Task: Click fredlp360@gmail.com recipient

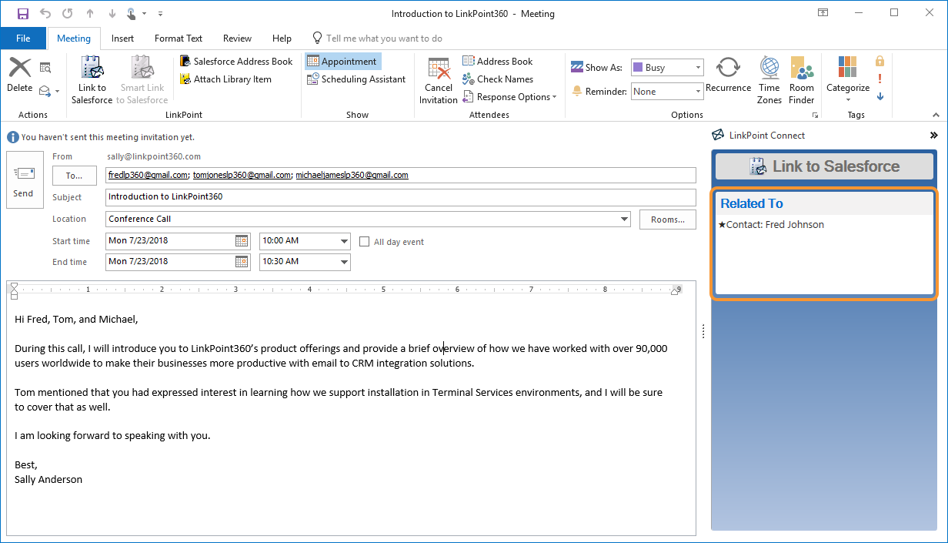Action: pos(148,176)
